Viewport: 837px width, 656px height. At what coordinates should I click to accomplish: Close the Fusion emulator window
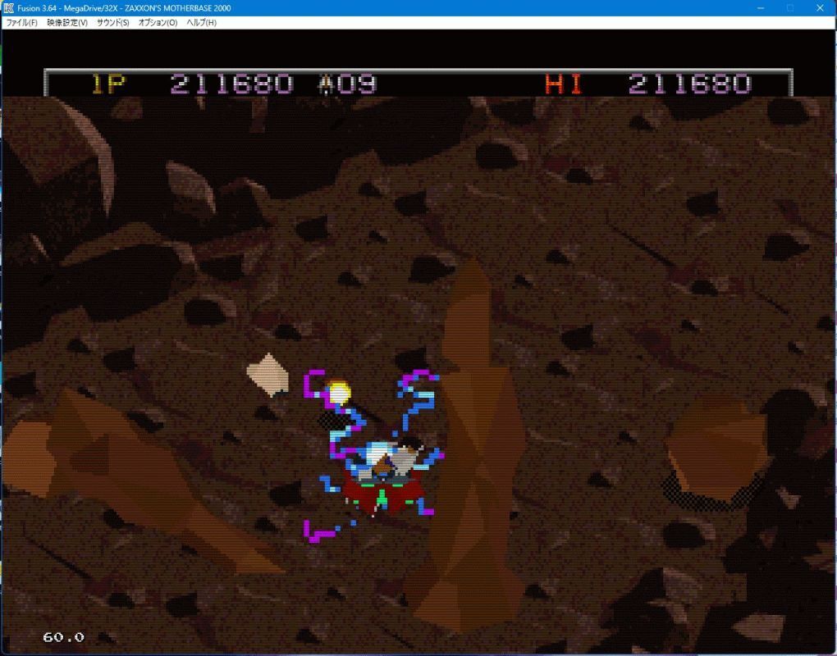click(x=820, y=8)
